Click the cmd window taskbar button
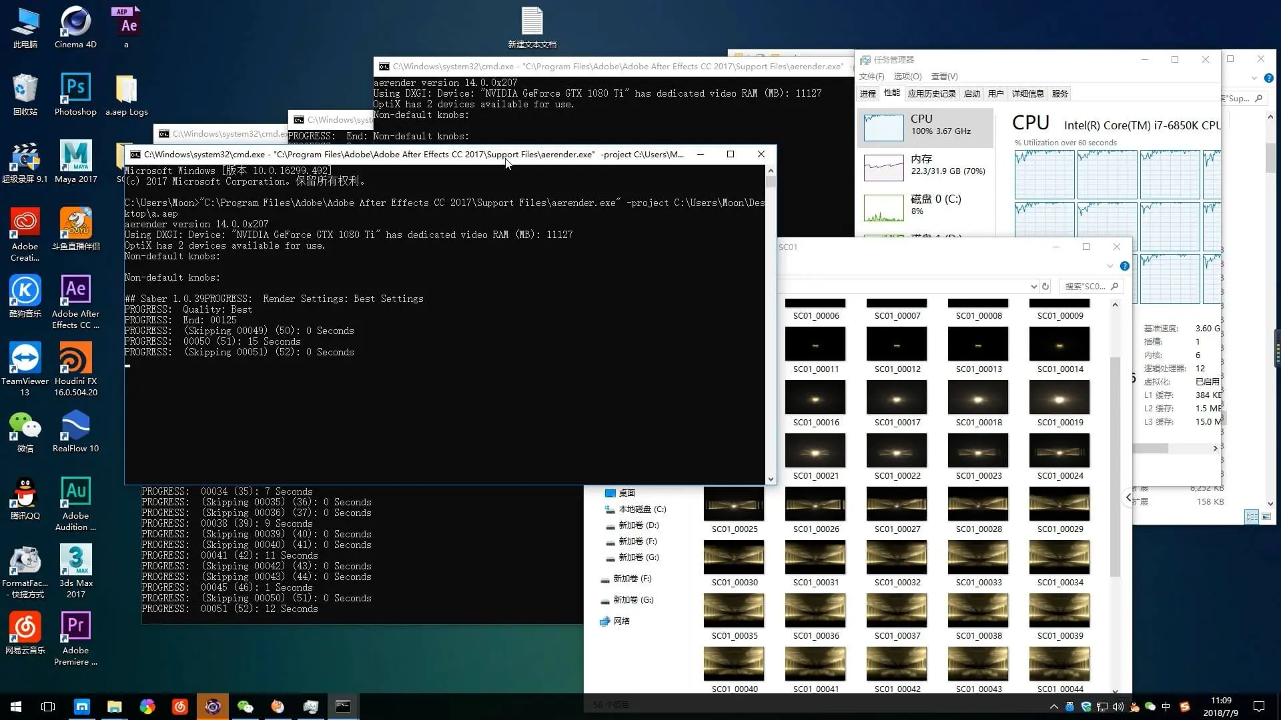 point(343,707)
